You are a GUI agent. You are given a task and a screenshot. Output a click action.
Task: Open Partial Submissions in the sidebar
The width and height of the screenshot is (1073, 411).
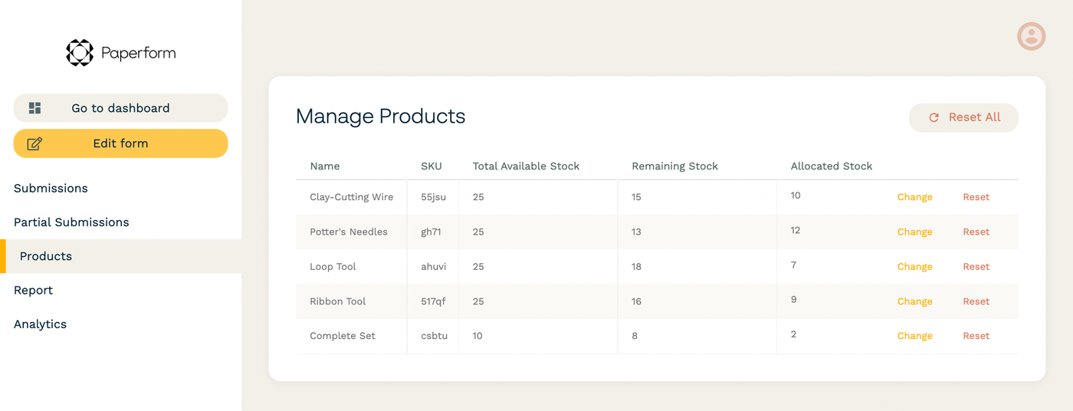coord(71,222)
